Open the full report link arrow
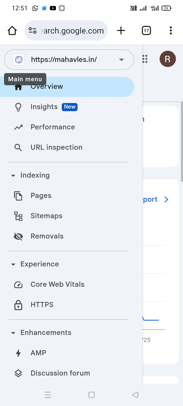The height and width of the screenshot is (406, 183). [x=166, y=199]
